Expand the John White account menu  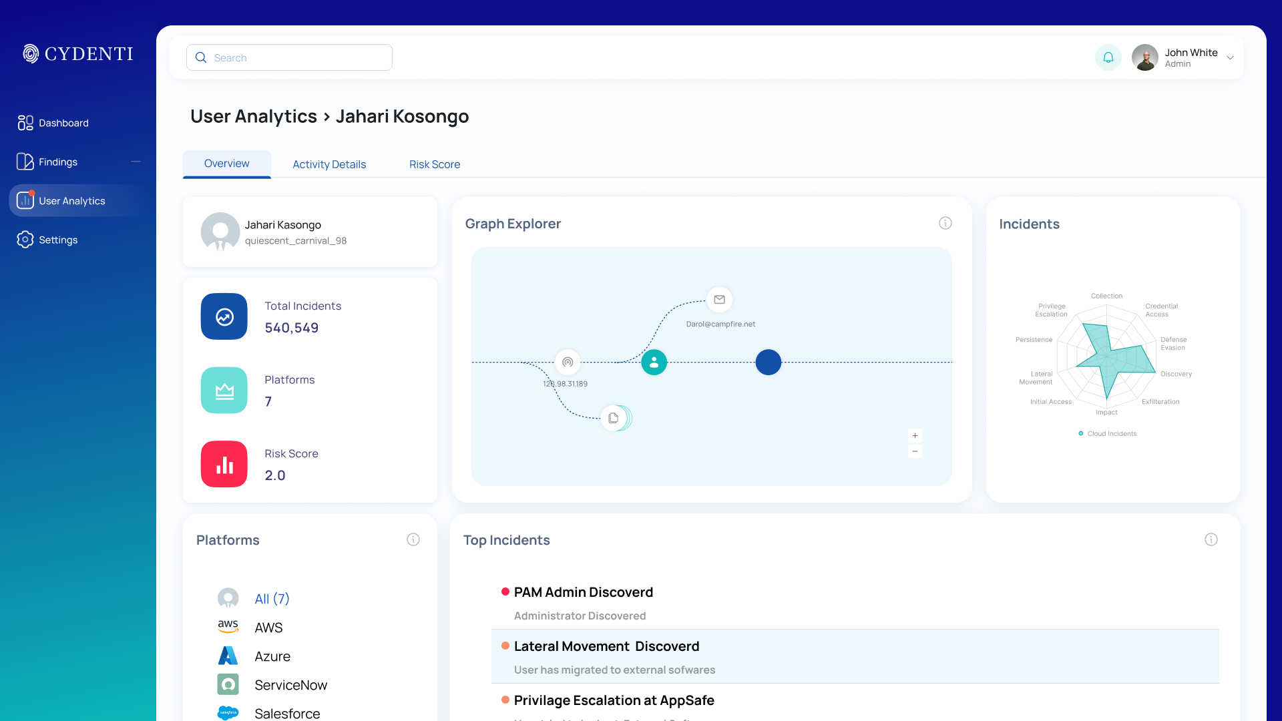click(x=1231, y=57)
